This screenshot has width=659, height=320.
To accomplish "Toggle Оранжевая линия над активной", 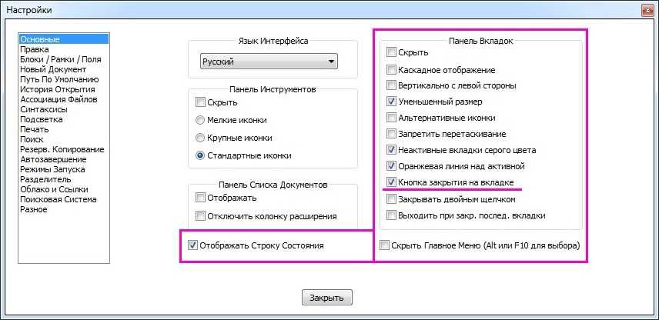I will [393, 166].
